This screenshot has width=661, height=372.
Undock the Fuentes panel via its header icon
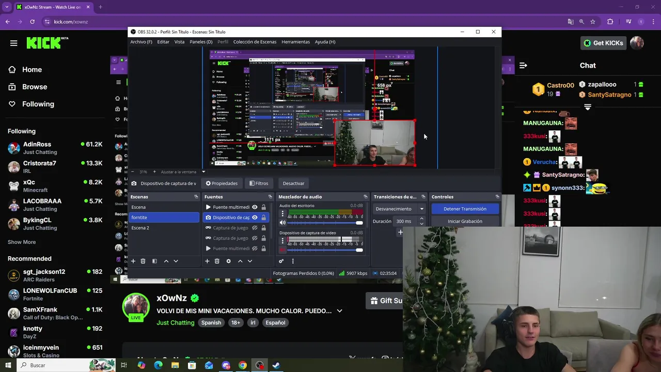pos(270,197)
